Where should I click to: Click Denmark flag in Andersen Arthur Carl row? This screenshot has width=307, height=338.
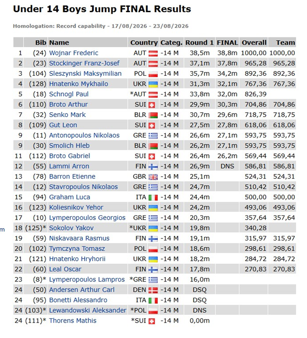point(153,290)
